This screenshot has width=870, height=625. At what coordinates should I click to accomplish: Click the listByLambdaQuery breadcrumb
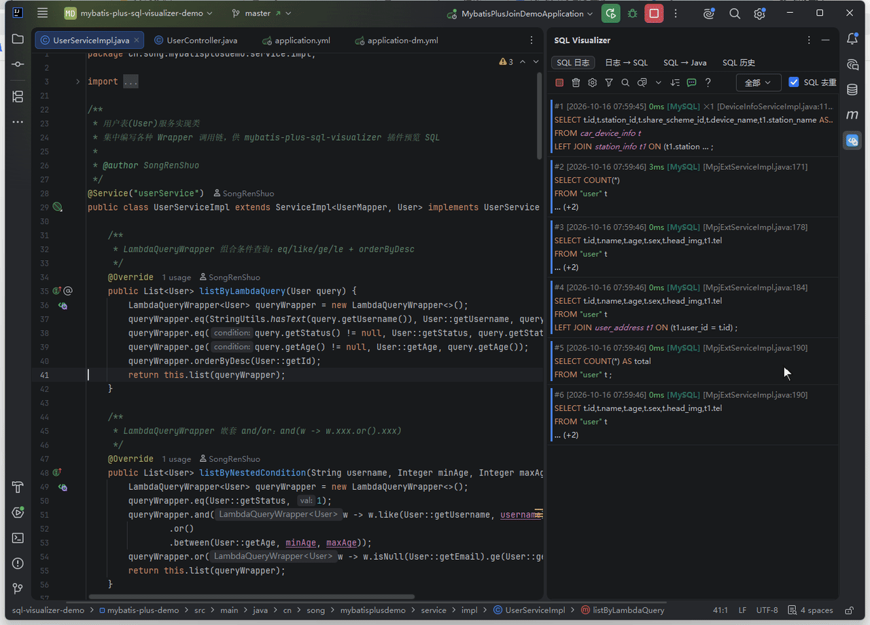(x=622, y=610)
